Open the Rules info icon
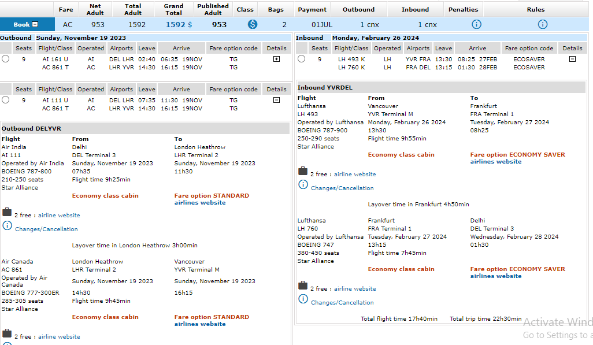This screenshot has height=345, width=593. click(542, 24)
